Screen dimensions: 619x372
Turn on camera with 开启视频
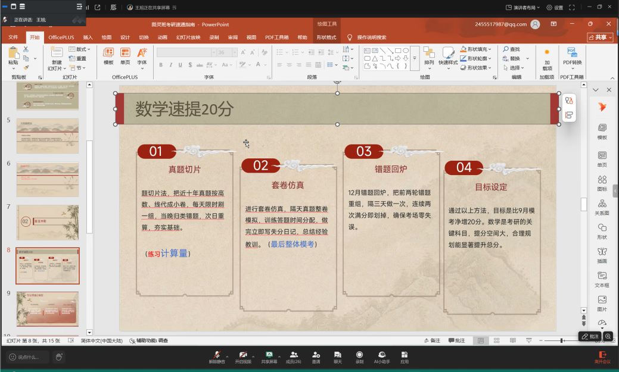coord(243,357)
